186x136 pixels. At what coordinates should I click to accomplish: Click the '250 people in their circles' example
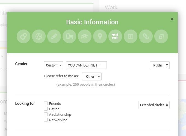(85, 85)
